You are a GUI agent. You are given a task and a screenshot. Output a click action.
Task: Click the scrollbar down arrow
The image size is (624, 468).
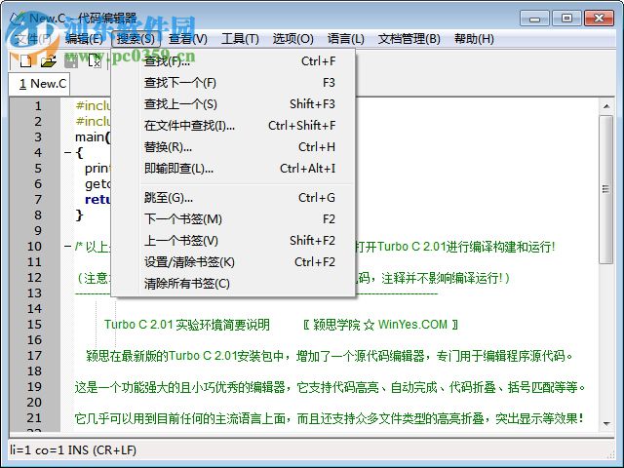point(606,424)
